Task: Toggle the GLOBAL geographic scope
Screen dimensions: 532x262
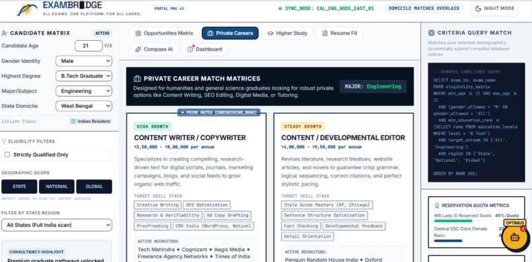Action: (x=94, y=186)
